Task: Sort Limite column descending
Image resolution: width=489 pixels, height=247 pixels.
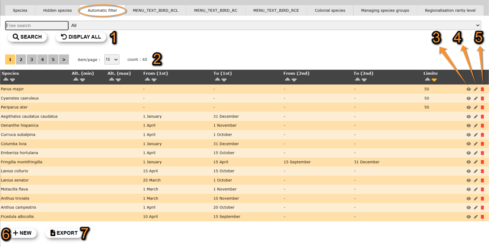Action: tap(434, 80)
